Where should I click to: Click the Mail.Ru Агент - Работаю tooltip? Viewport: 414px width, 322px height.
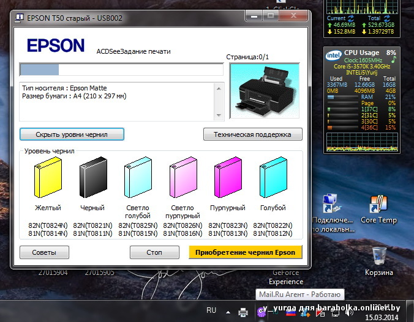[299, 295]
